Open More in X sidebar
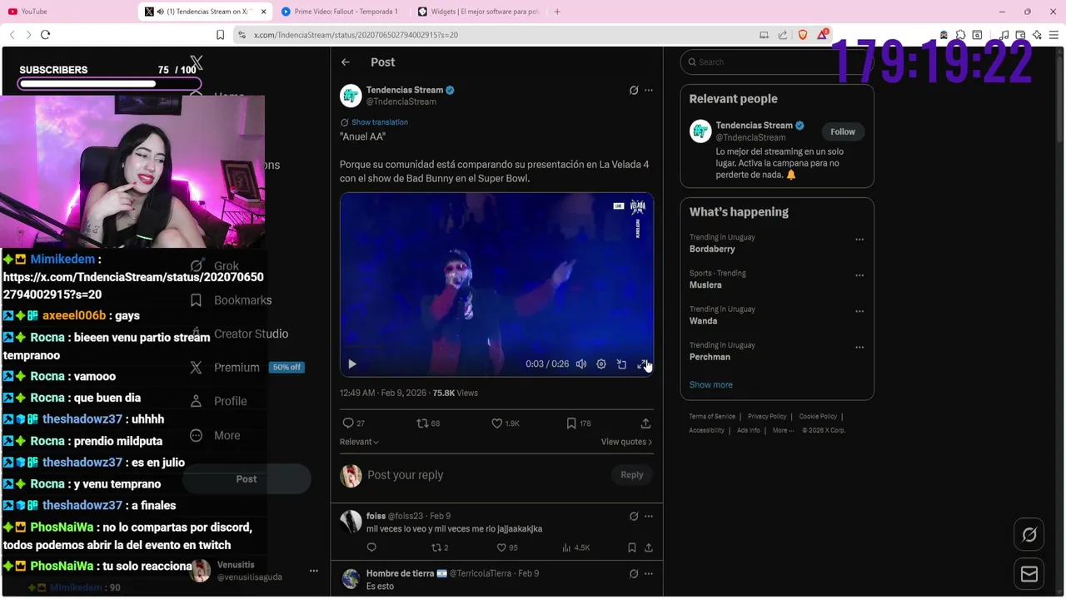Screen dimensions: 1066x599 [215, 435]
